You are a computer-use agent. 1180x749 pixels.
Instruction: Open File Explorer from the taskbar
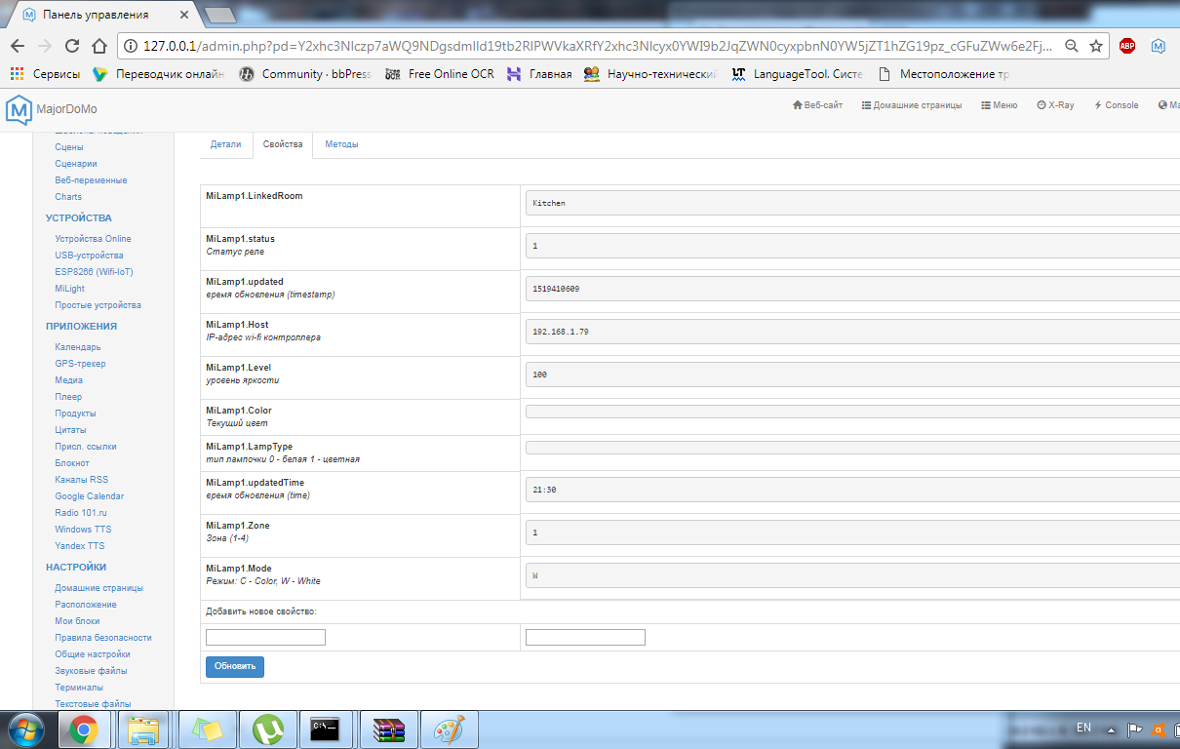tap(144, 729)
